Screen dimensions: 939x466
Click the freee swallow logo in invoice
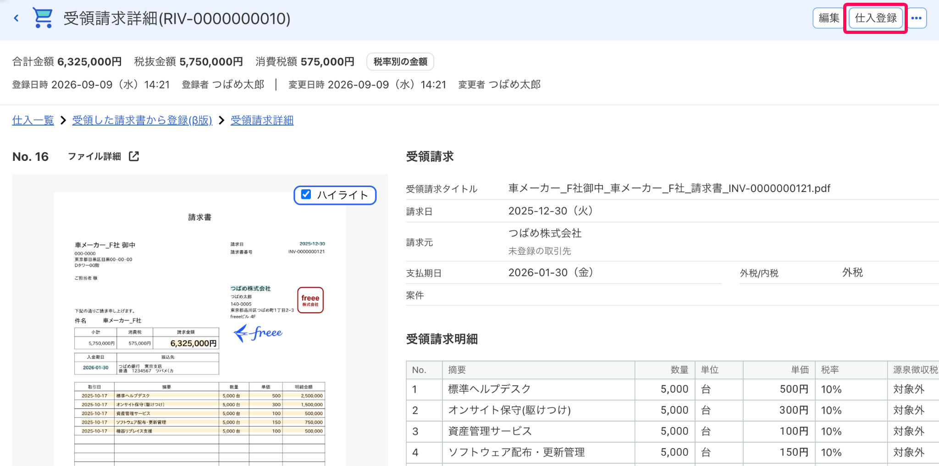258,333
